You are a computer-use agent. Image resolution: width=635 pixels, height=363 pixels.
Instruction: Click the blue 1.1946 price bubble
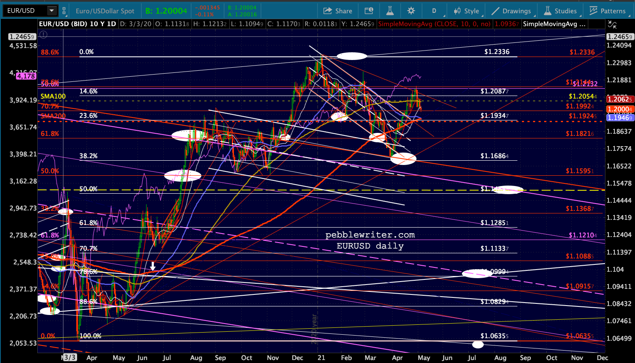[620, 118]
